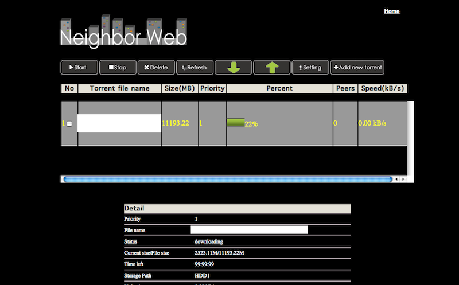
Task: Click the No column header
Action: pyautogui.click(x=69, y=88)
